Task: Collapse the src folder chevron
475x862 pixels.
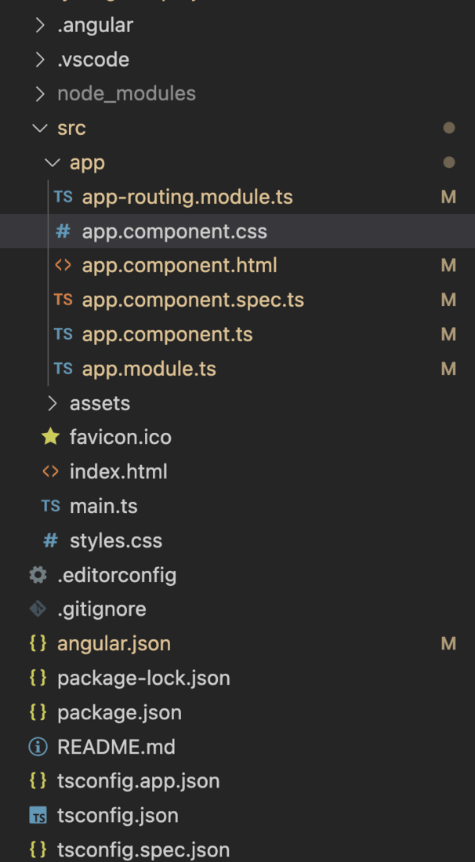Action: (x=39, y=128)
